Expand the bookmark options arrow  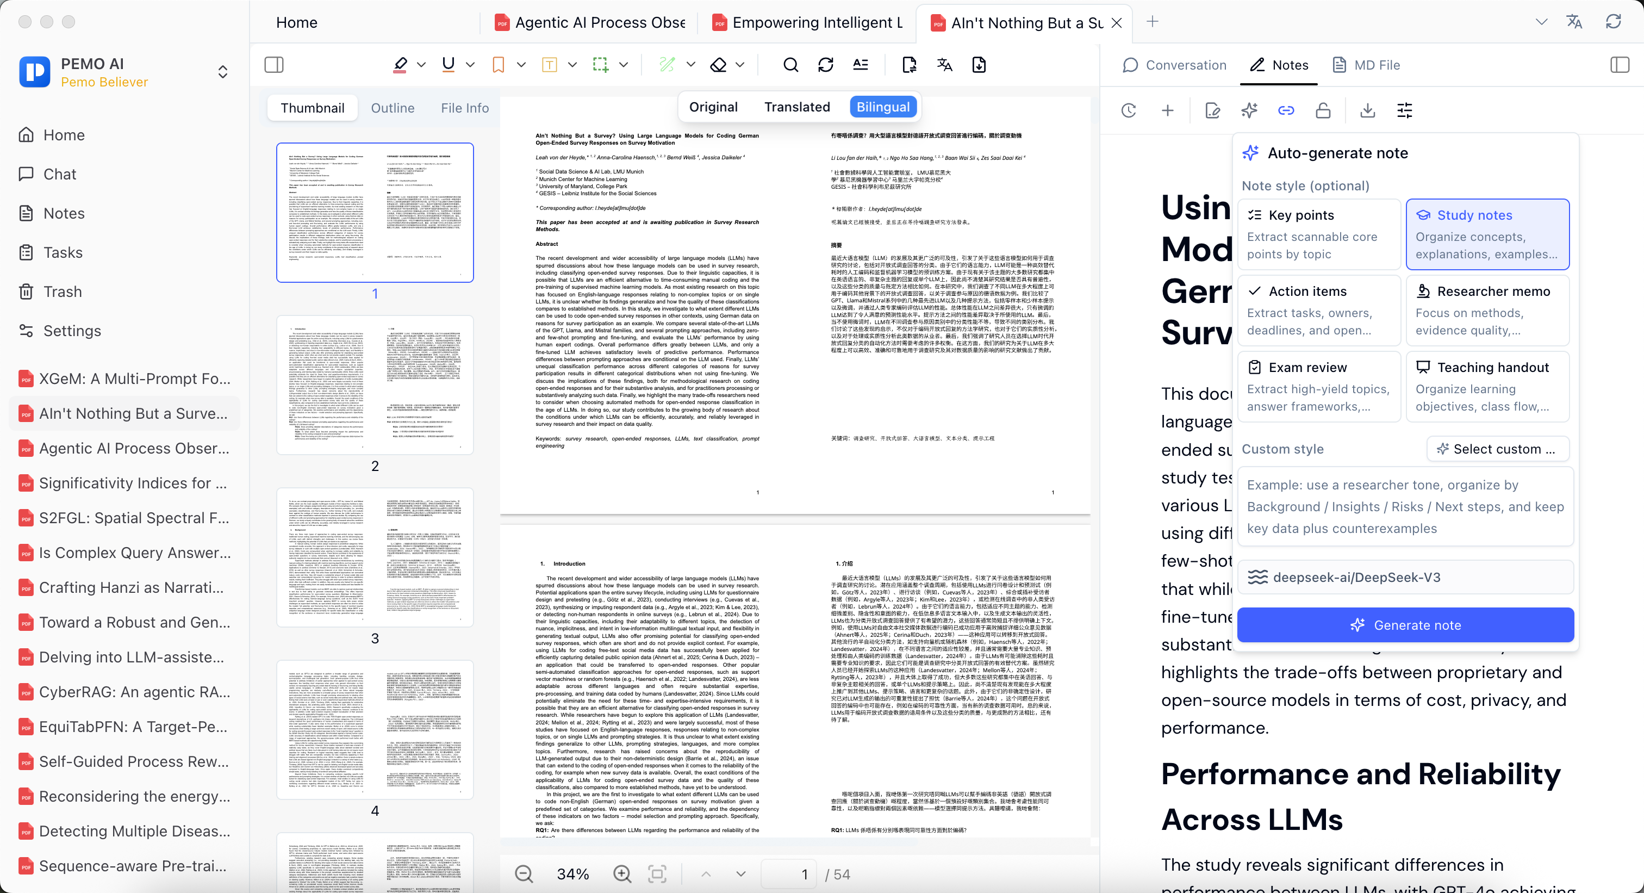click(521, 65)
